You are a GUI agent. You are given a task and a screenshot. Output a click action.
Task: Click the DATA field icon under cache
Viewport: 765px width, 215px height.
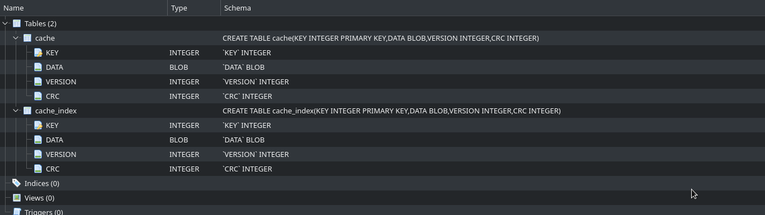click(x=38, y=67)
